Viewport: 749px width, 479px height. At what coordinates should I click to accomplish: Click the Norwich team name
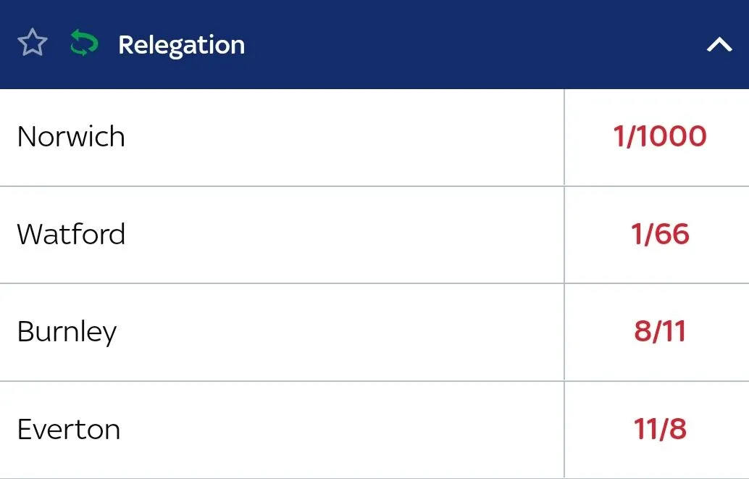click(71, 137)
